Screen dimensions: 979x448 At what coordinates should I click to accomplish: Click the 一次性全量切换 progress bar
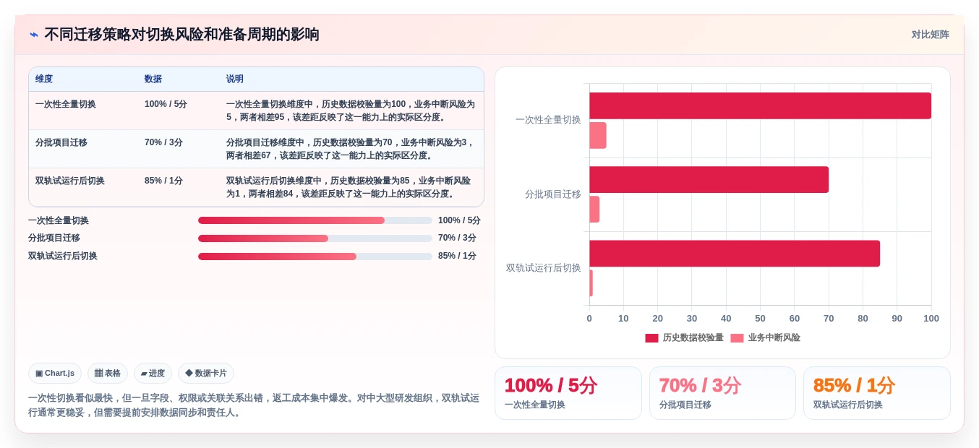pyautogui.click(x=315, y=220)
